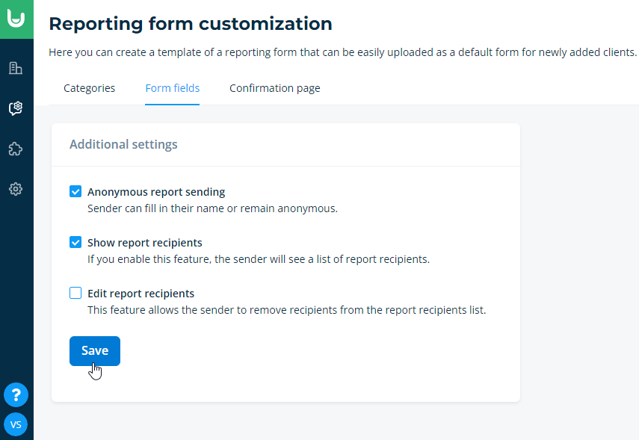Viewport: 639px width, 440px height.
Task: Click the "Show report recipients" label text
Action: pyautogui.click(x=145, y=243)
